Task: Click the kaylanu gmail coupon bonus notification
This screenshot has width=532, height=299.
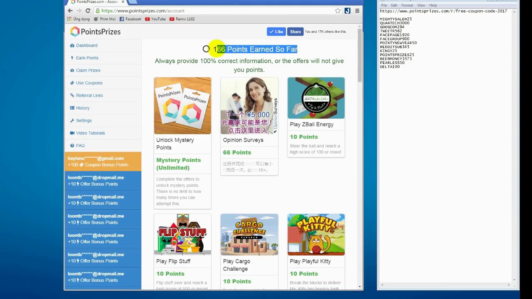Action: click(103, 162)
